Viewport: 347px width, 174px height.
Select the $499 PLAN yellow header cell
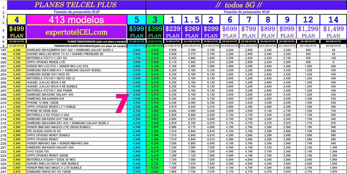click(x=17, y=32)
